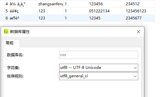
Task: Select the 常规 tab
Action: 10,43
